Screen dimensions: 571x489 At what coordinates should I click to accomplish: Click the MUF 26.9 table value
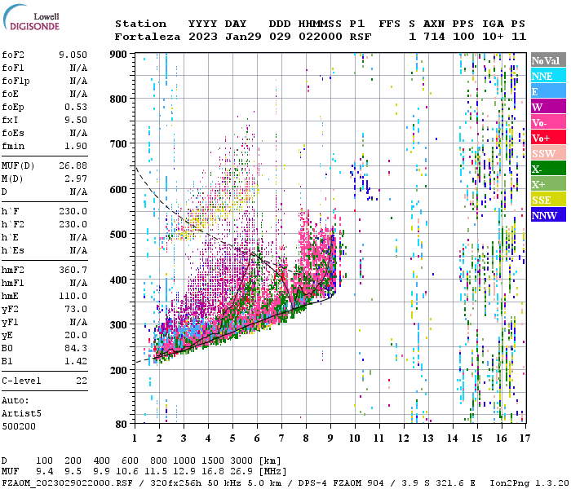pos(241,472)
